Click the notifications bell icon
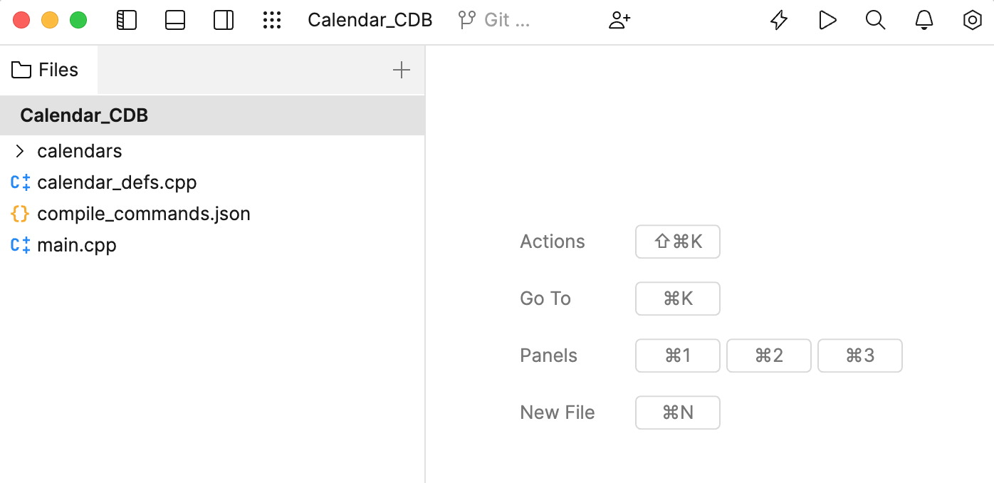This screenshot has height=483, width=994. click(924, 20)
